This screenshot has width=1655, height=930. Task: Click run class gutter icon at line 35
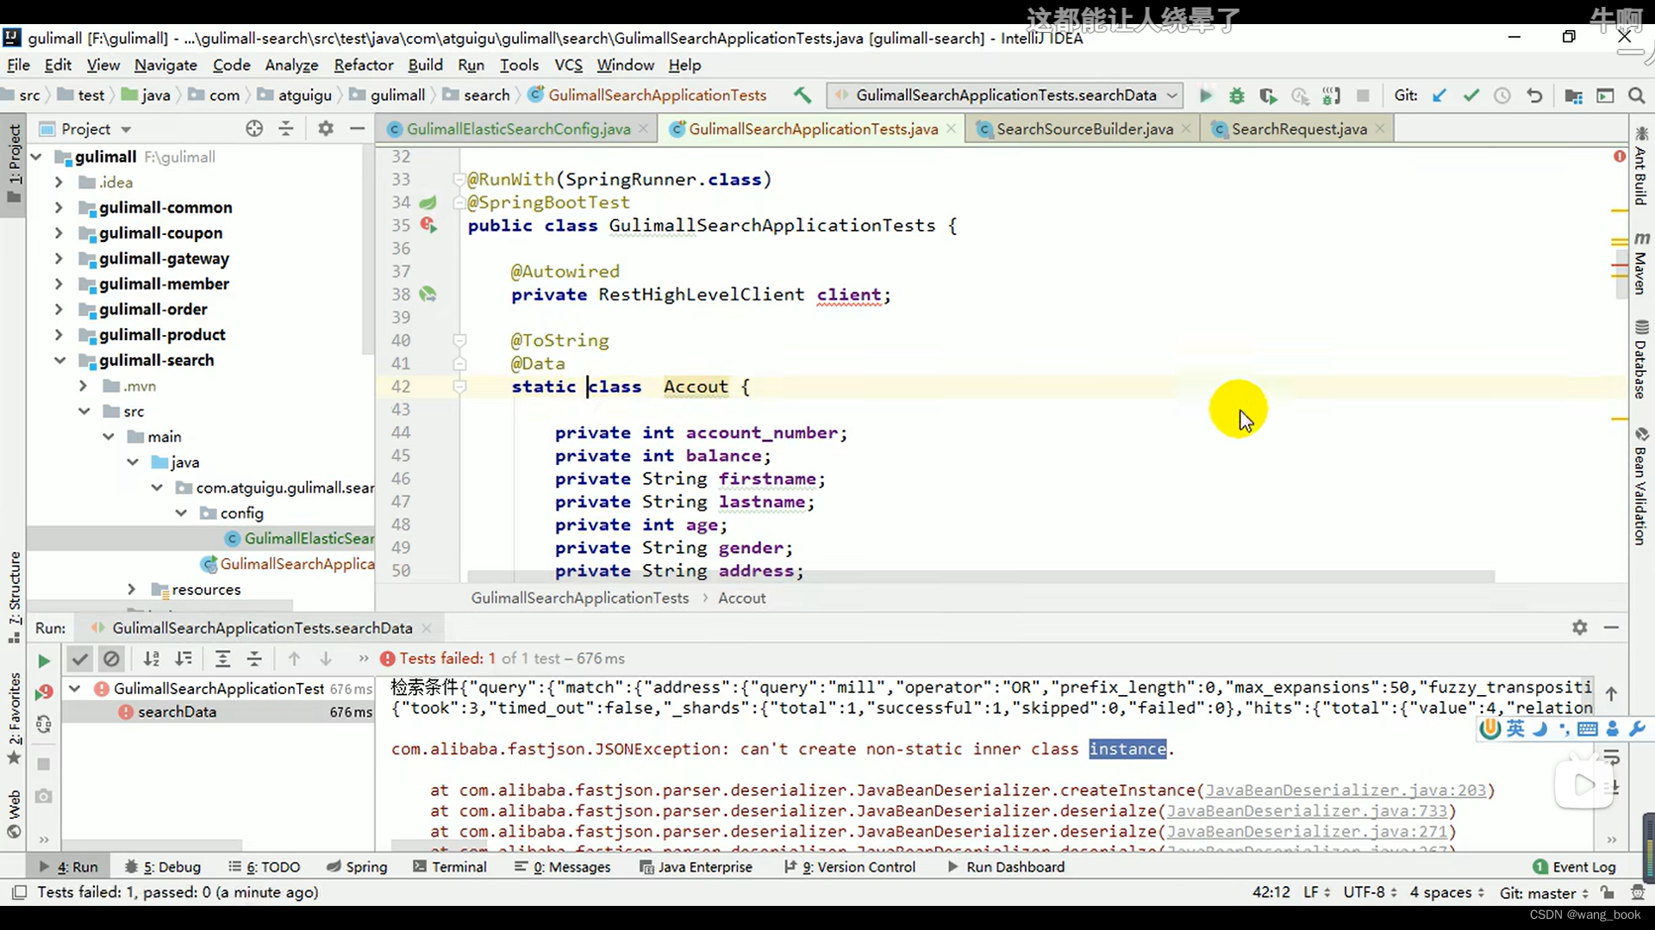pyautogui.click(x=428, y=226)
